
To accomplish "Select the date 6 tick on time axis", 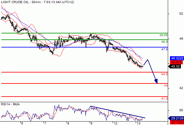I will pyautogui.click(x=22, y=123).
